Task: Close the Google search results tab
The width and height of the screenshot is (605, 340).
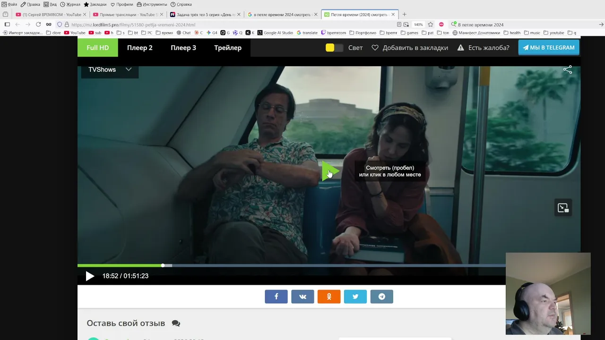Action: pos(316,15)
